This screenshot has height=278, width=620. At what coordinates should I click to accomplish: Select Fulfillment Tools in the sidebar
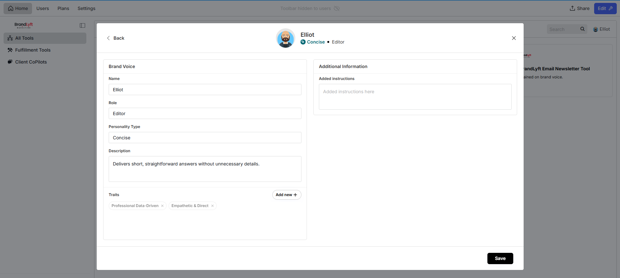tap(33, 50)
